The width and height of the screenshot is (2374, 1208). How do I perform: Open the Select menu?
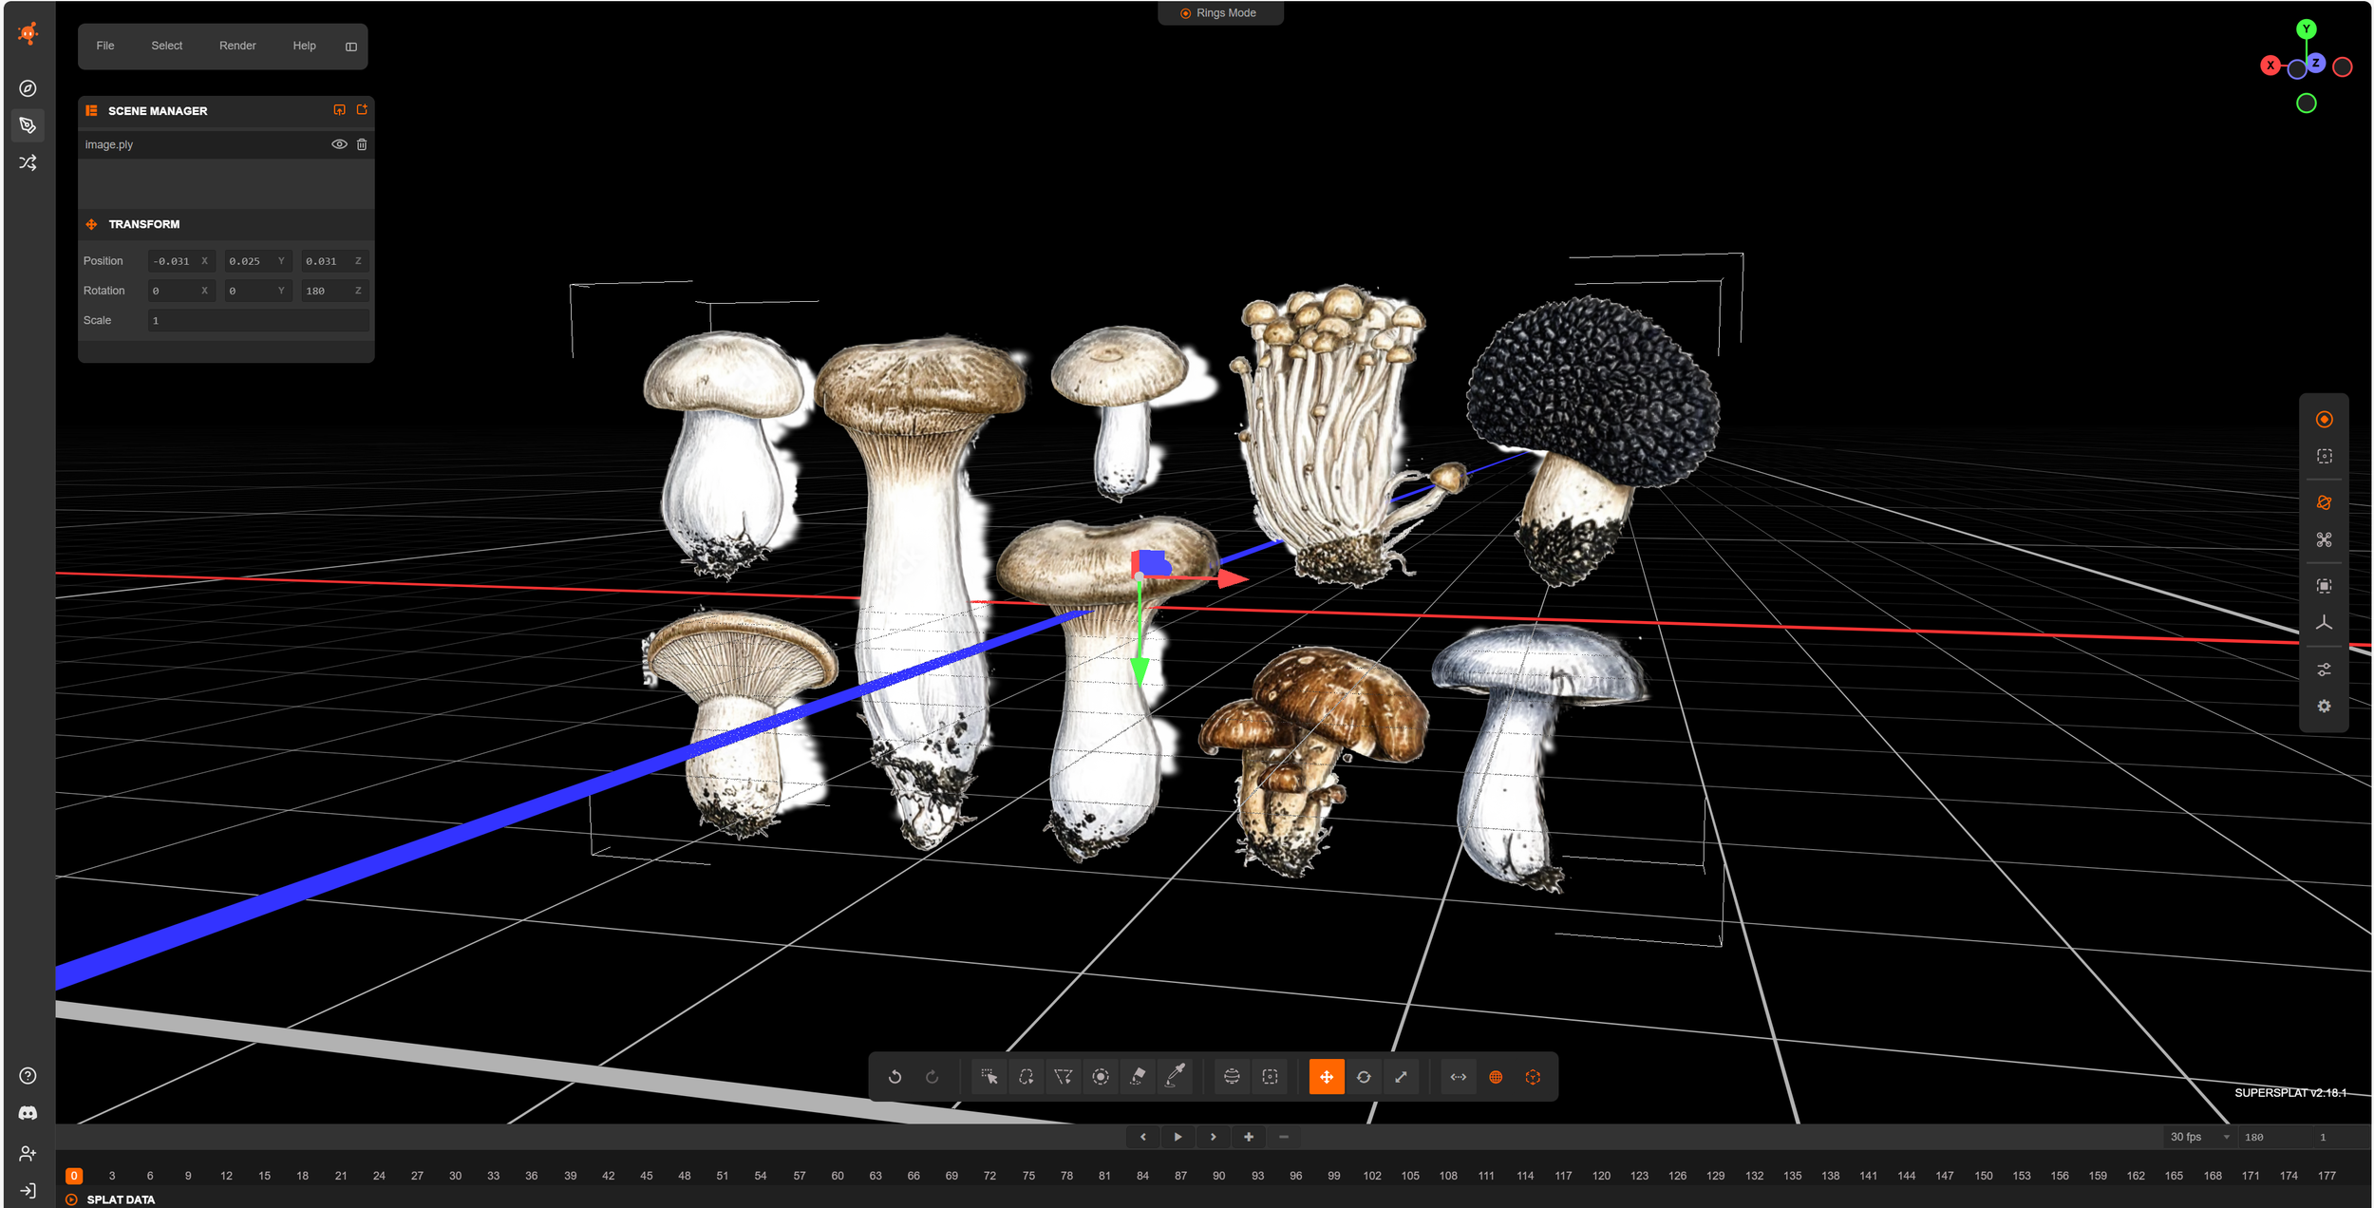click(x=166, y=46)
